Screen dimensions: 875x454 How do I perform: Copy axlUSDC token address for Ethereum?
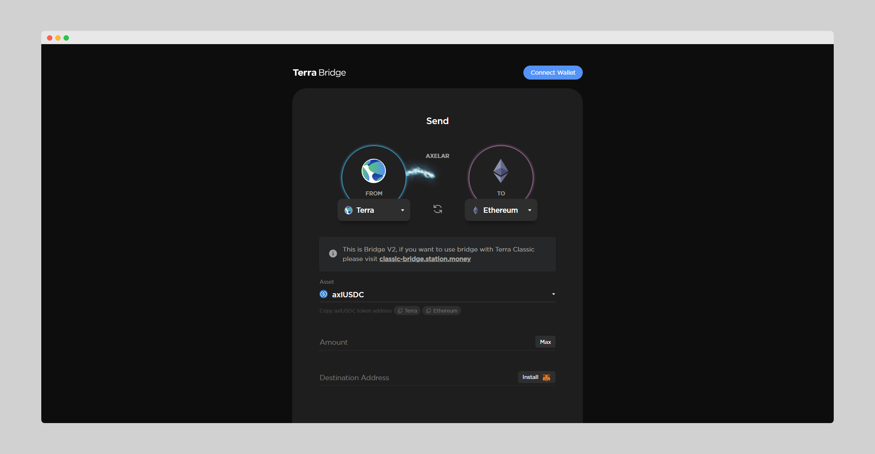tap(442, 311)
